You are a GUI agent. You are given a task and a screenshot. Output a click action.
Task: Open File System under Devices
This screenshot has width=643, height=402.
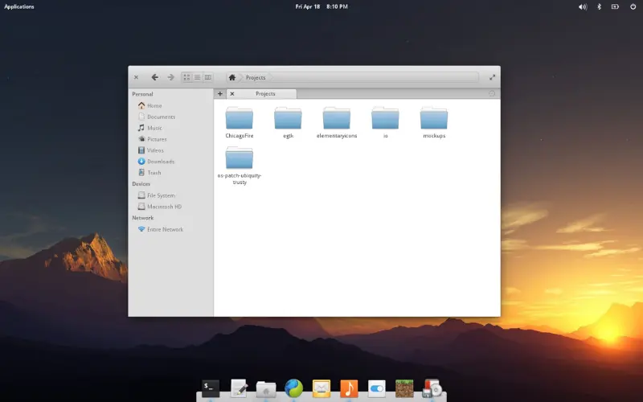(156, 195)
